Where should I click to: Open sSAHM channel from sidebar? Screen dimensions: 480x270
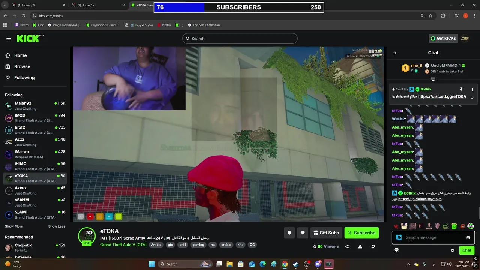(x=35, y=202)
